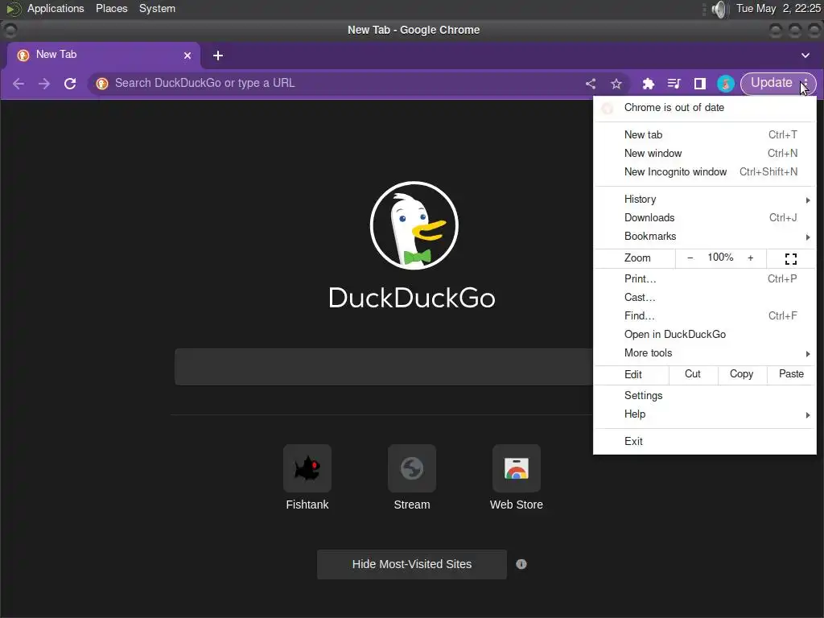Select Cast… menu item
The image size is (824, 618).
pos(705,298)
